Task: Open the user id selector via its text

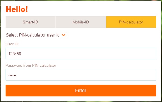Action: (33, 35)
